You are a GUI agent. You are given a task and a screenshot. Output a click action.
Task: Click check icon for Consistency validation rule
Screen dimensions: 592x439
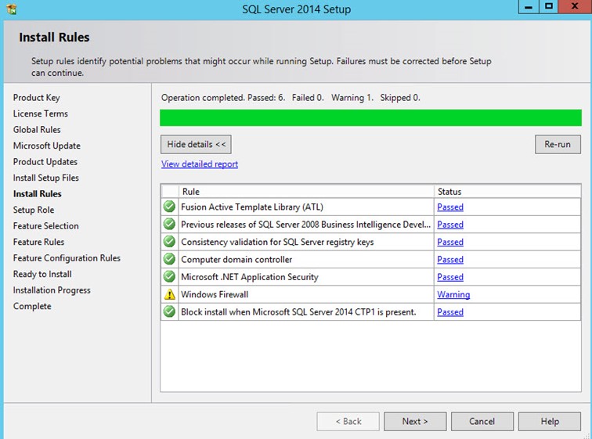pos(169,242)
